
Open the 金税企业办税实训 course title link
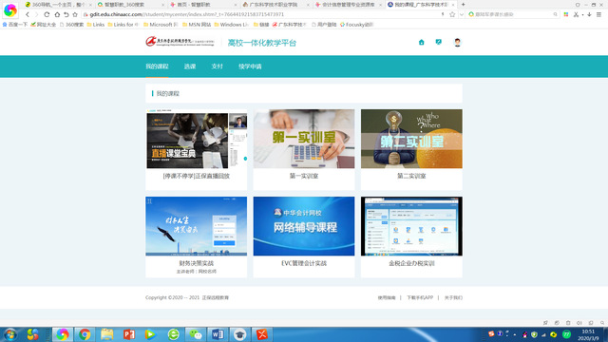(411, 263)
